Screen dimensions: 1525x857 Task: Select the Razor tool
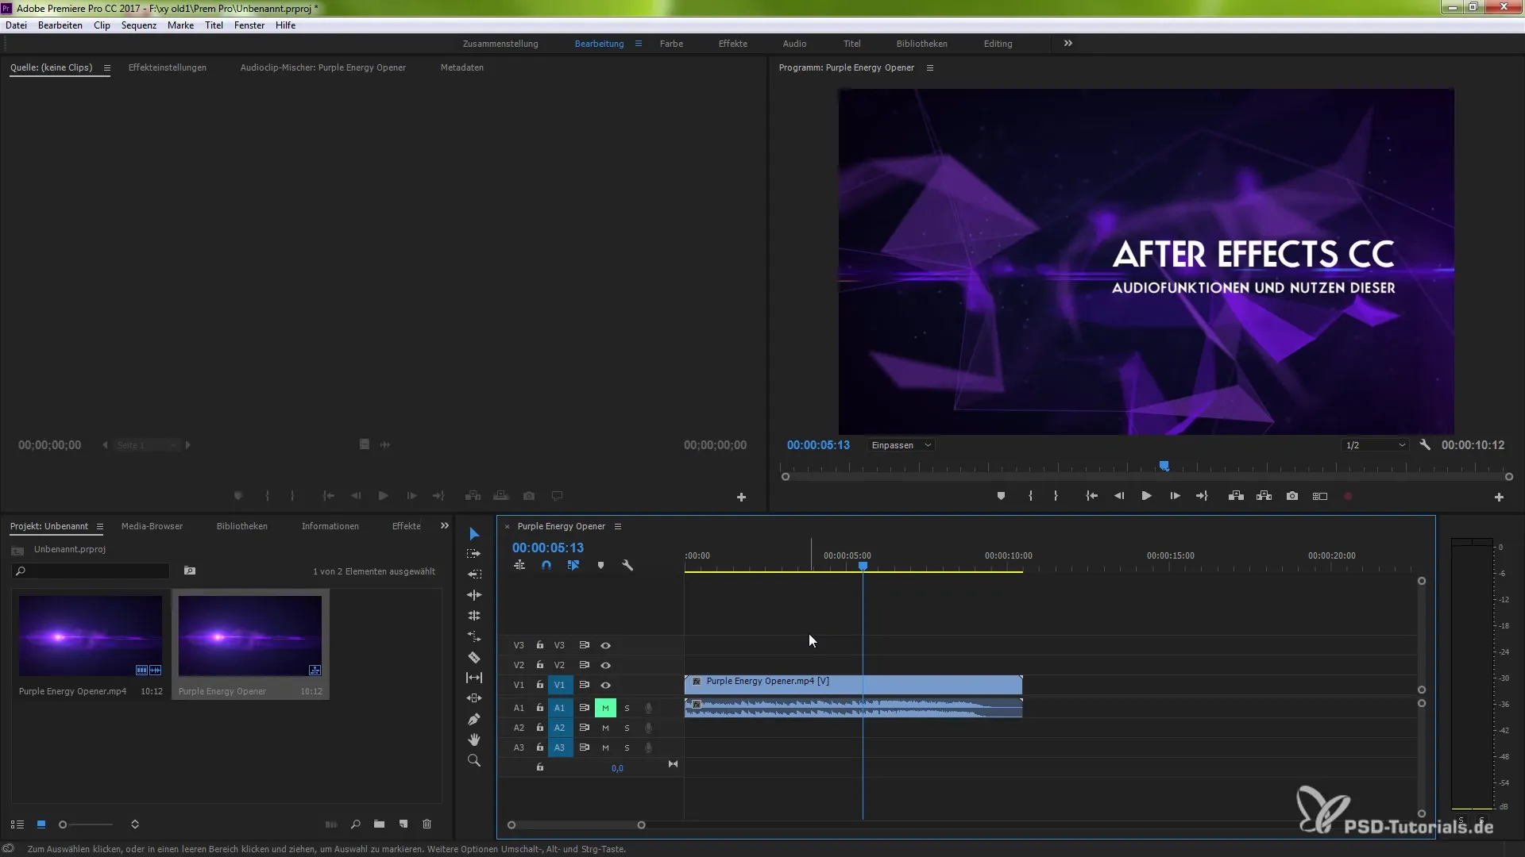(x=474, y=657)
